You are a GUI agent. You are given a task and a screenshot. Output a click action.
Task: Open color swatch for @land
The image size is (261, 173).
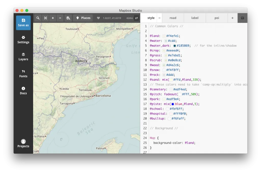[x=164, y=36]
